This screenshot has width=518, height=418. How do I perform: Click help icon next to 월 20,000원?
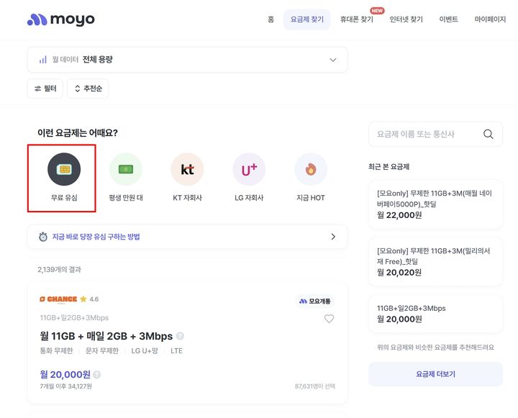click(97, 375)
